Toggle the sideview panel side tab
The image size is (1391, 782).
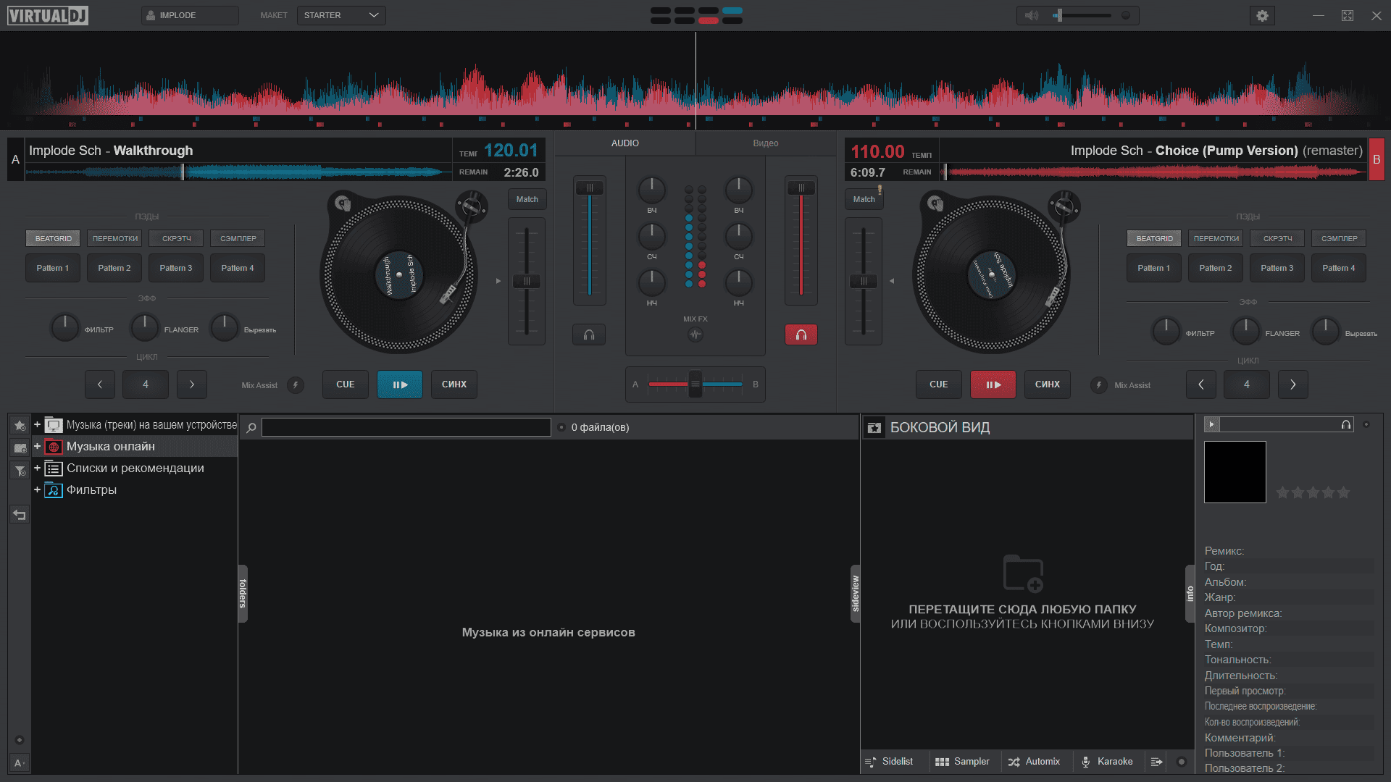(x=856, y=594)
